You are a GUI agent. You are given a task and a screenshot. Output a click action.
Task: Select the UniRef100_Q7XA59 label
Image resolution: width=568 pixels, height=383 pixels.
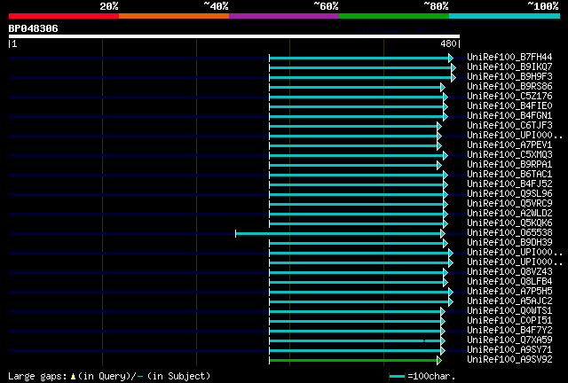coord(509,340)
